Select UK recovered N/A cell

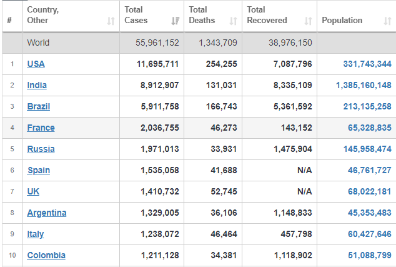click(305, 191)
